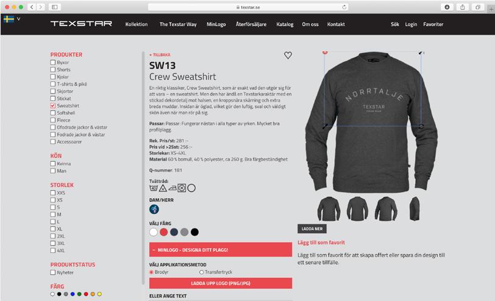
Task: Click the red delete handle on logo box
Action: [x=324, y=52]
